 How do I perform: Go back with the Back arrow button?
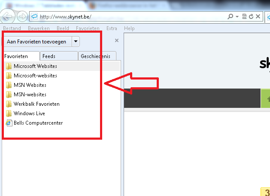[x=7, y=16]
